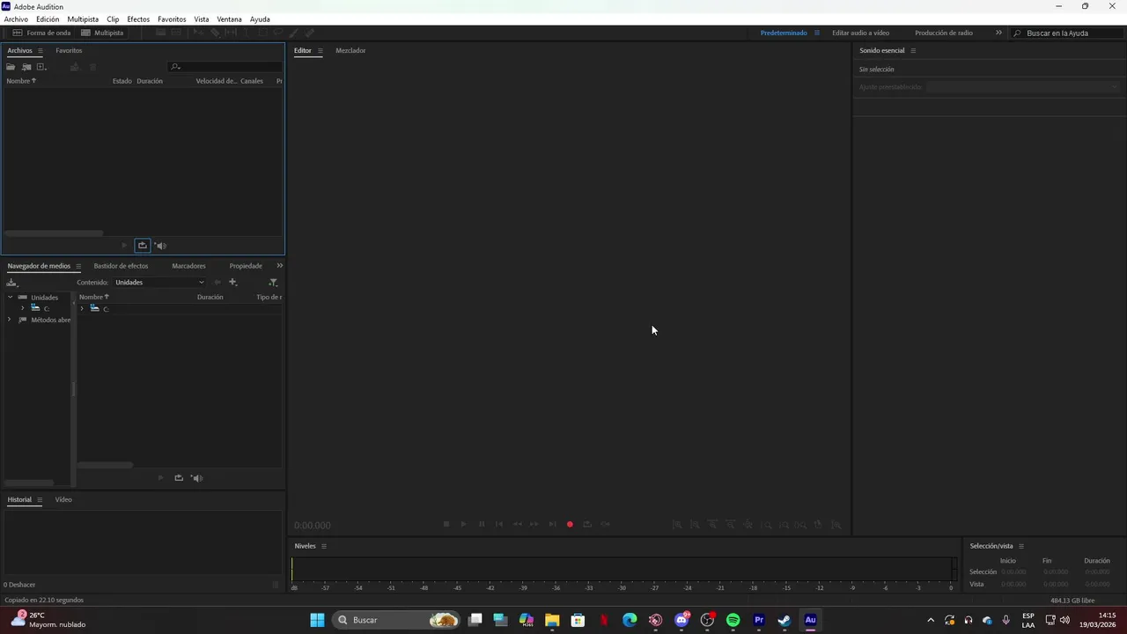Switch to the Marcadores tab
This screenshot has width=1127, height=634.
(x=188, y=266)
